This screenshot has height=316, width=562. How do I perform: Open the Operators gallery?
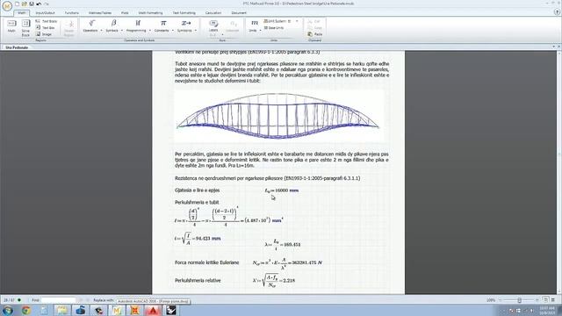(90, 25)
